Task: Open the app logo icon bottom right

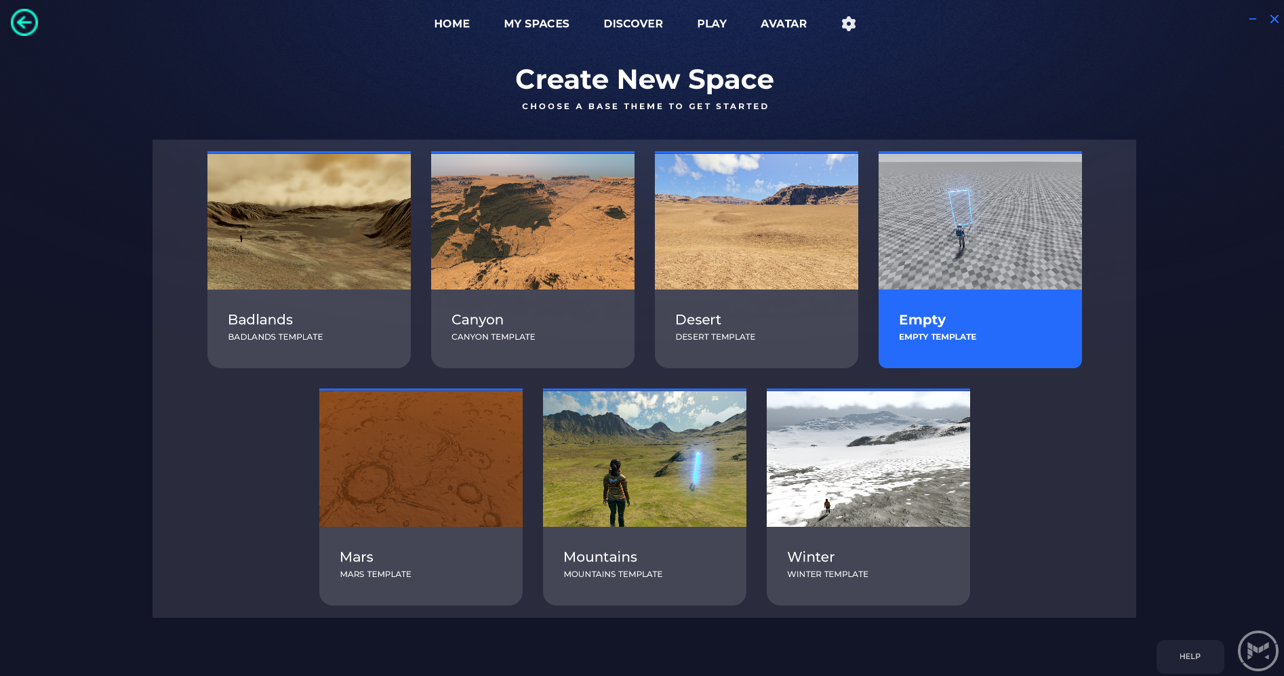Action: coord(1258,650)
